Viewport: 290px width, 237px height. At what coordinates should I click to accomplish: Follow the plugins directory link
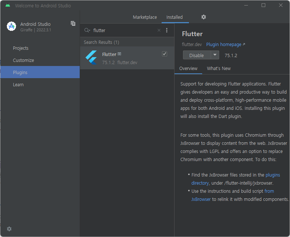click(236, 179)
